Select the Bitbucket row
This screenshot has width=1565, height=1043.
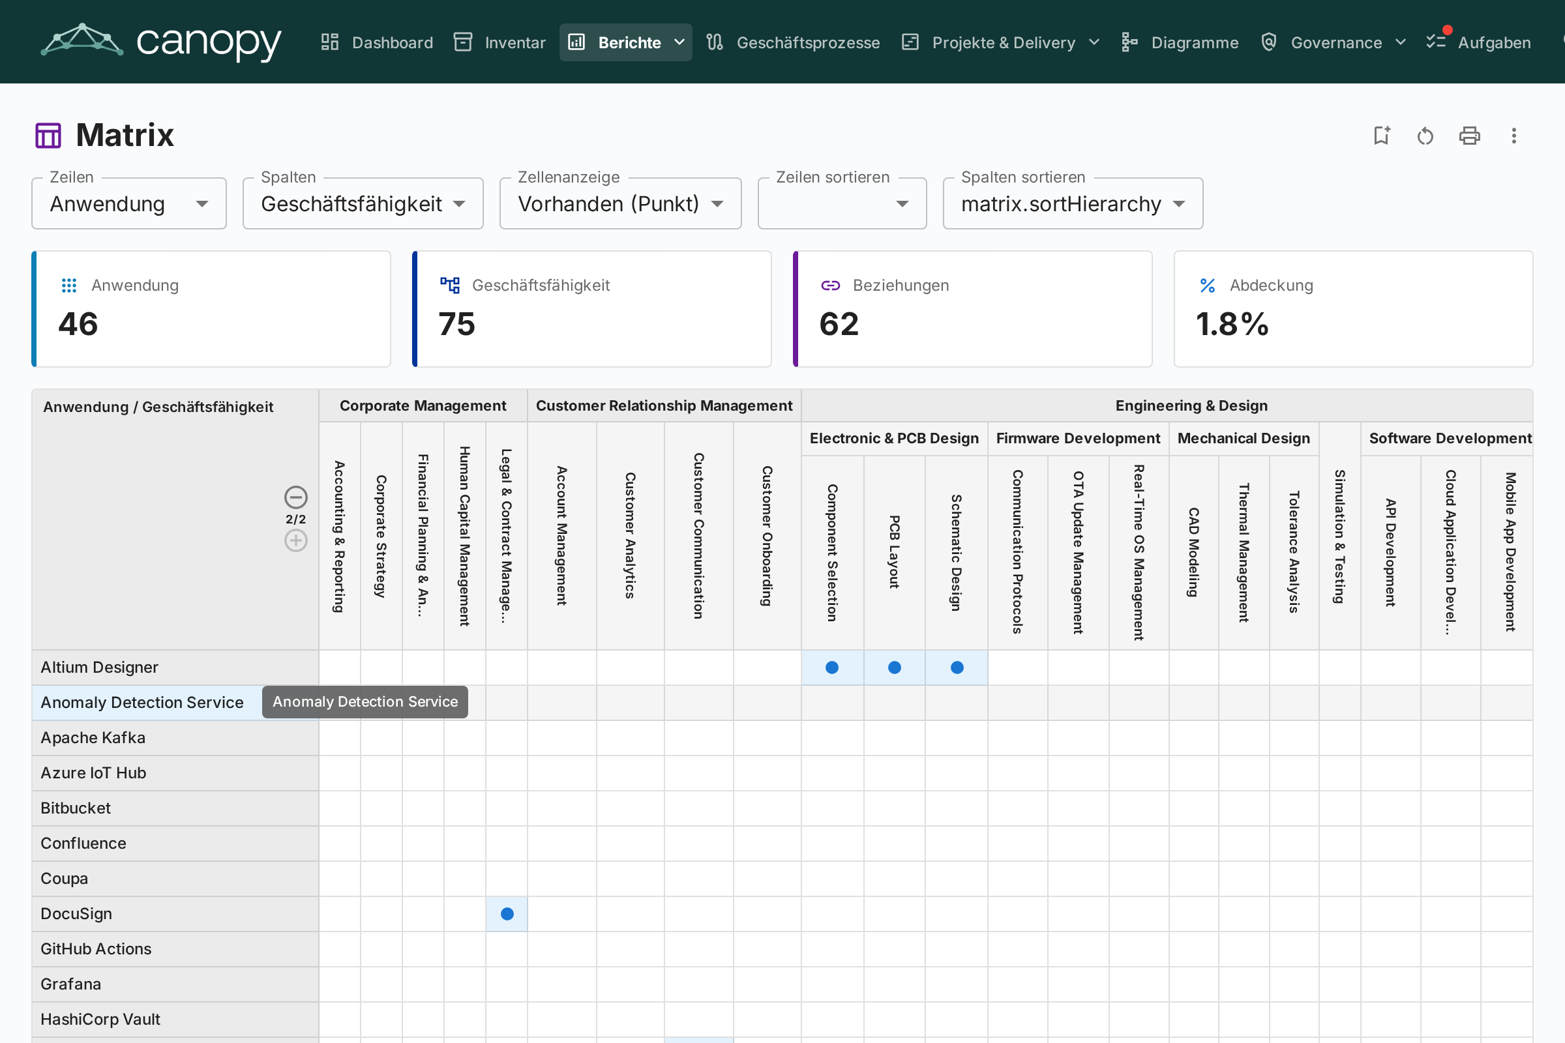click(175, 809)
